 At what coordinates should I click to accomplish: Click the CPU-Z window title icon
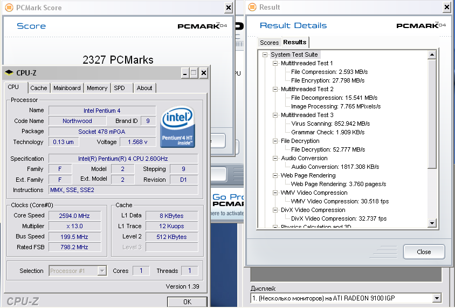[9, 73]
